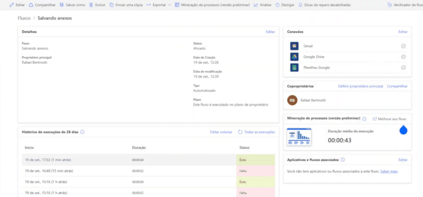Click Compartilhar link in Coproprietários card

pos(397,86)
